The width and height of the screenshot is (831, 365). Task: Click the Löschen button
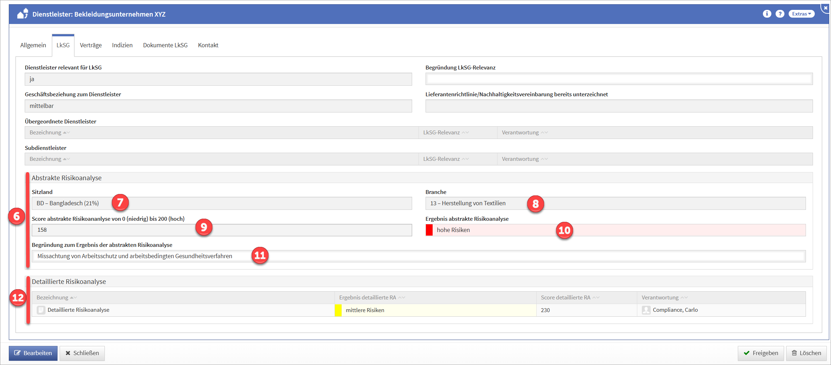click(x=806, y=353)
